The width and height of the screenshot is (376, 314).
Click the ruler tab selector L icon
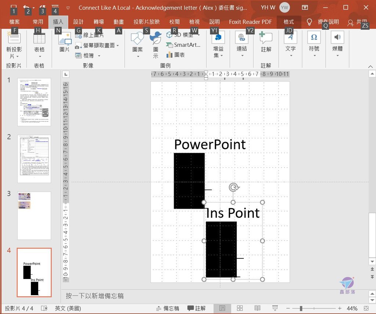pos(66,74)
